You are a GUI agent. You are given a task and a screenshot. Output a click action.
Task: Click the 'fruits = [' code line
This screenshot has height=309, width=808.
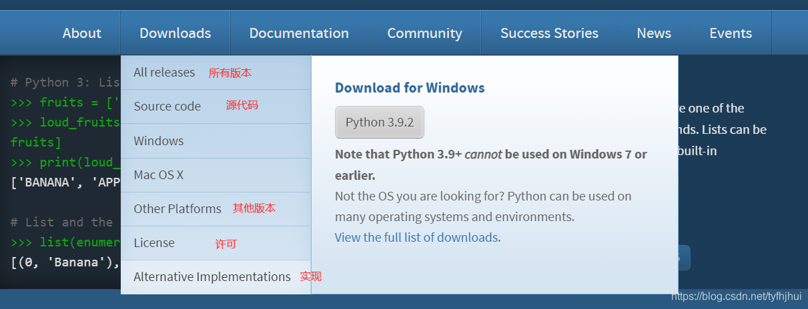[x=65, y=103]
